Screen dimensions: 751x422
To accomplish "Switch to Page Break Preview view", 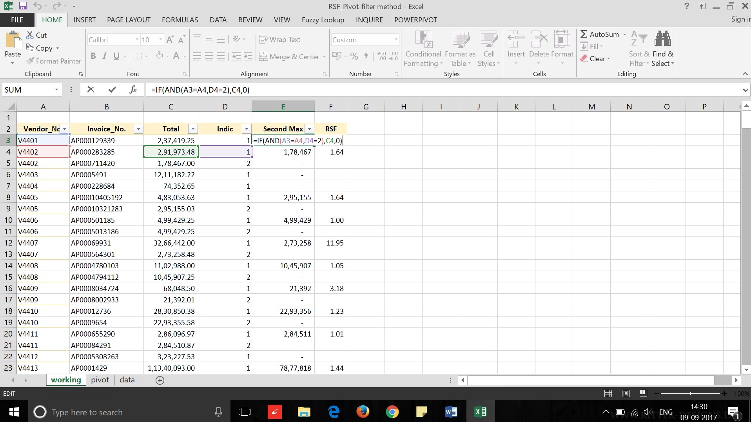I will tap(643, 393).
